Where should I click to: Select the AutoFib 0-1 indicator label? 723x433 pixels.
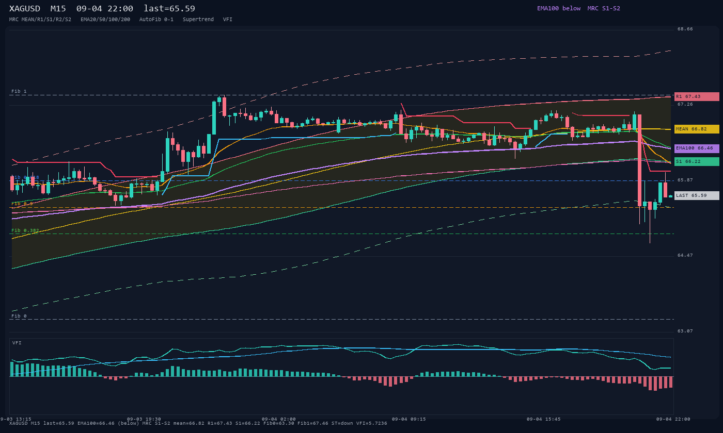(x=156, y=20)
